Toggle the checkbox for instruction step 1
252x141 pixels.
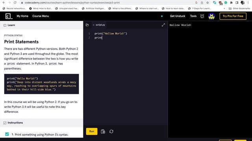7,134
